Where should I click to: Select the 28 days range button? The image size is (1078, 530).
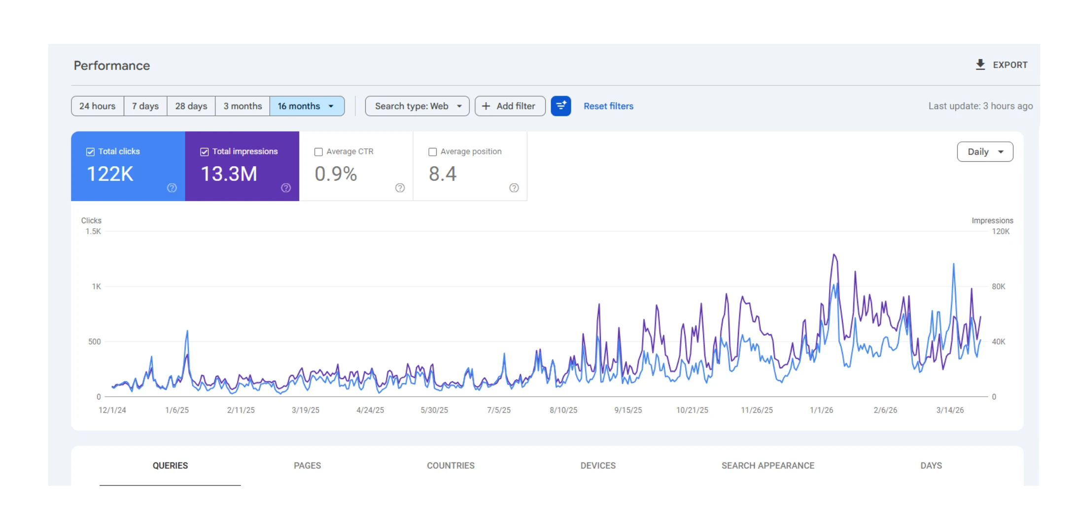click(x=191, y=106)
